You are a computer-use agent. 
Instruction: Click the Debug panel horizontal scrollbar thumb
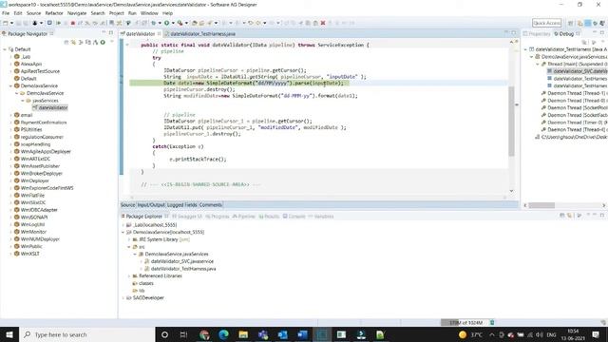pyautogui.click(x=541, y=205)
